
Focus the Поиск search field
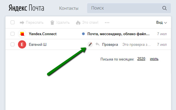coord(129,8)
